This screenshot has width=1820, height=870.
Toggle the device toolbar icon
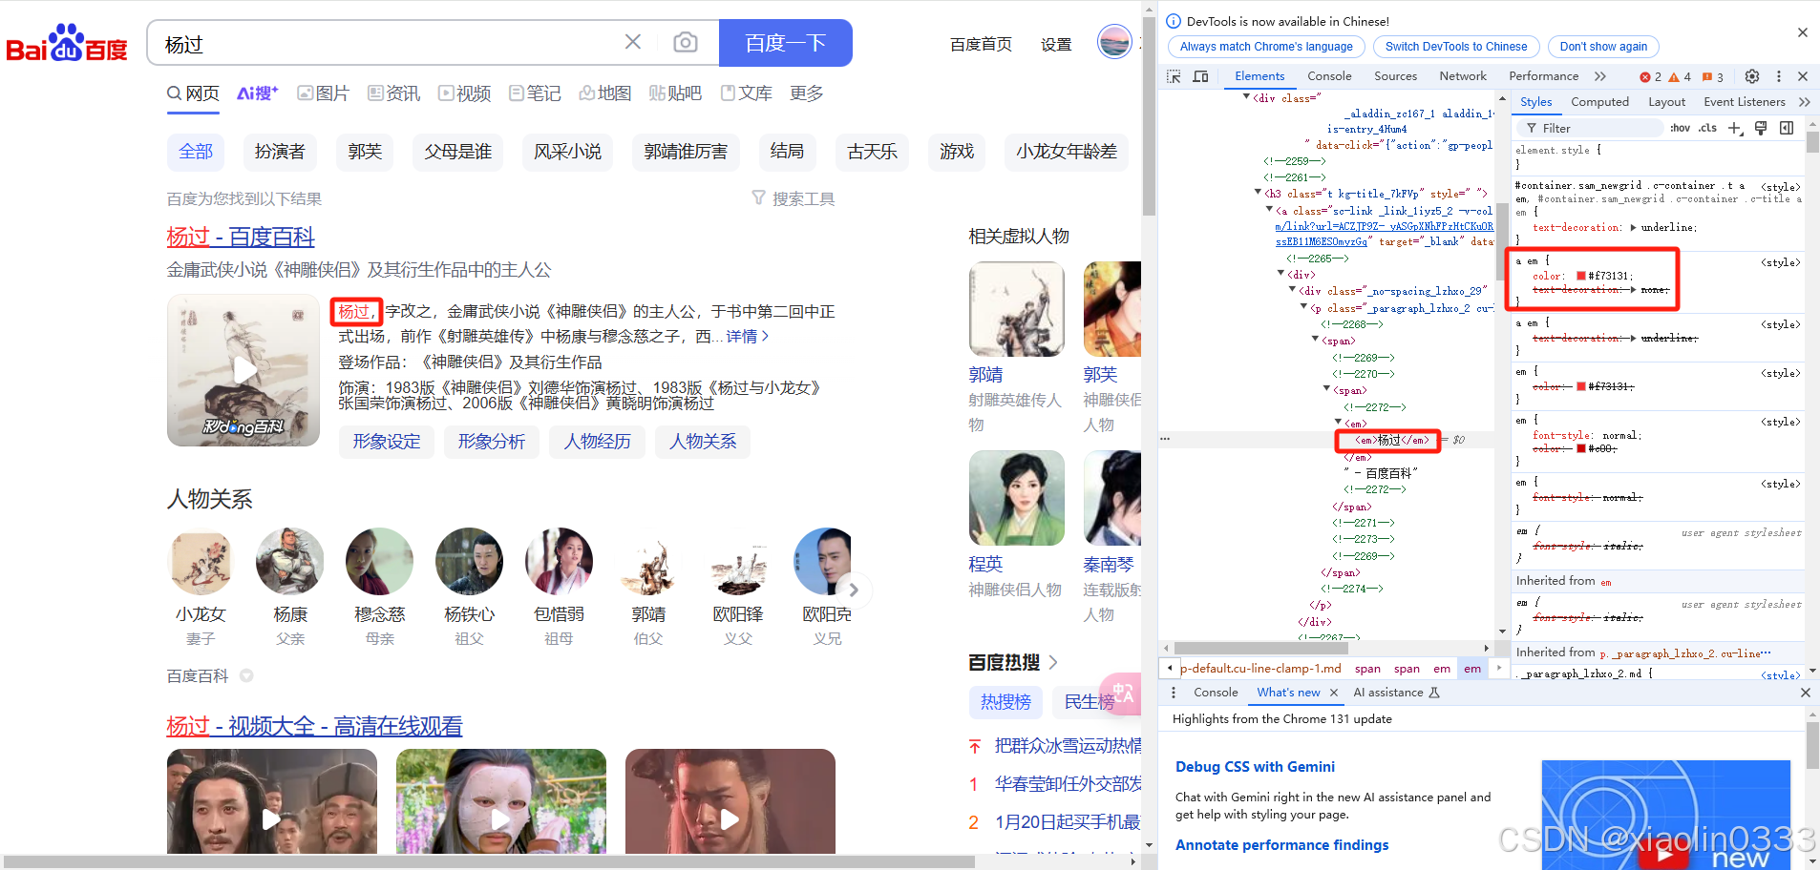coord(1200,76)
